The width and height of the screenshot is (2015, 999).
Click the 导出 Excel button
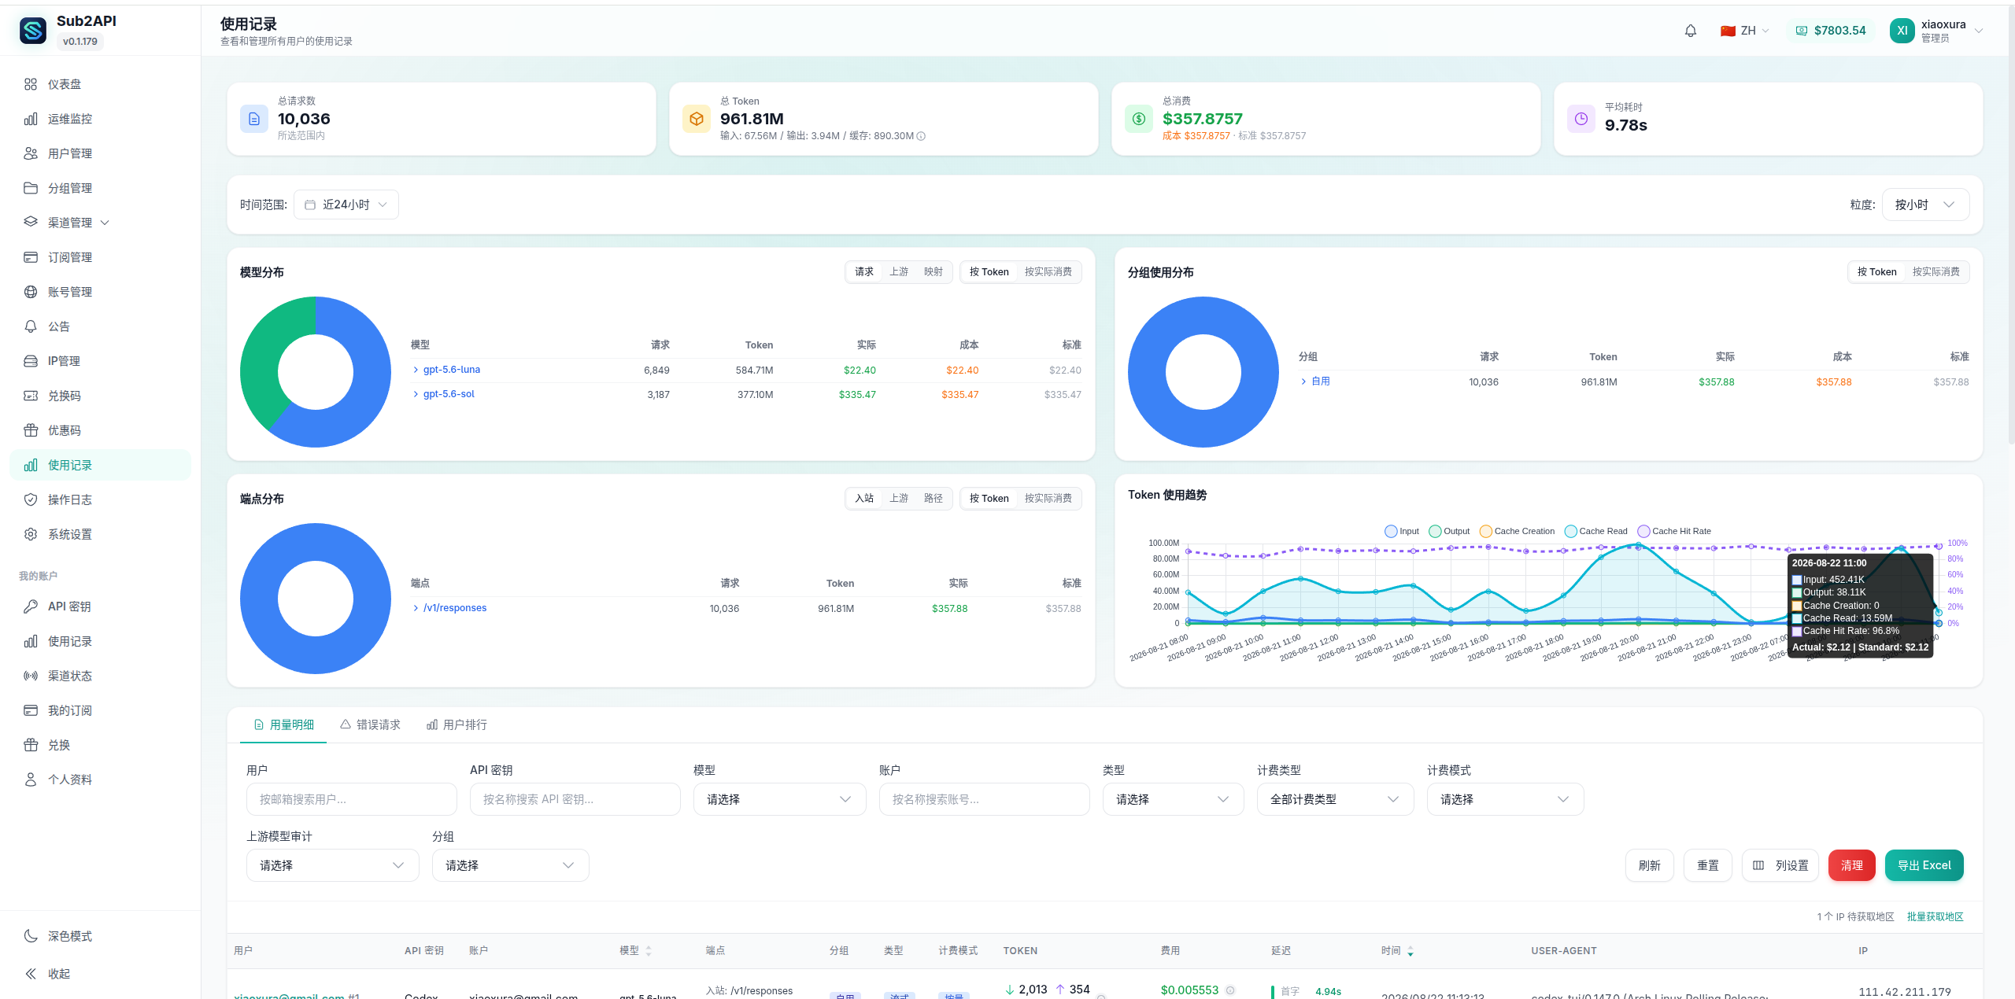(1924, 865)
